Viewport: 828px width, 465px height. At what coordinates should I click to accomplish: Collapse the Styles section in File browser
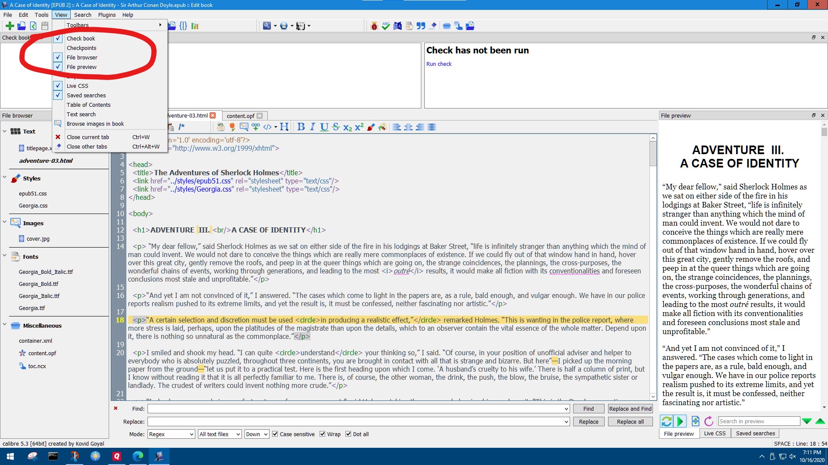tap(5, 178)
